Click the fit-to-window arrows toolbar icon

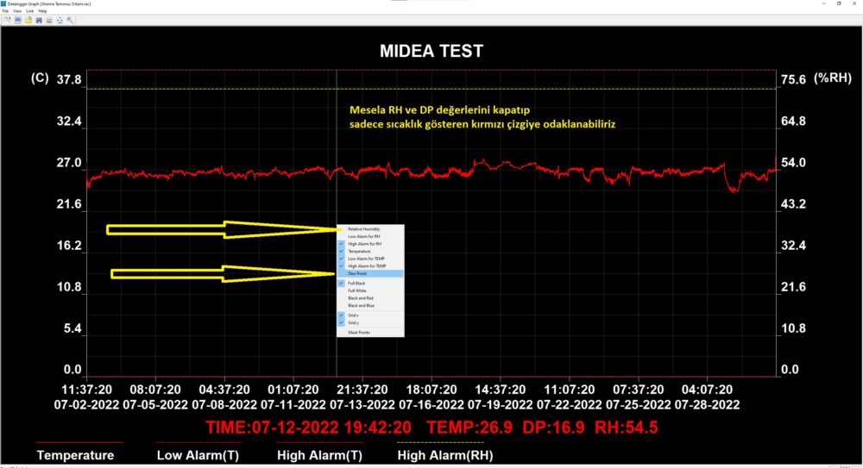(x=60, y=20)
